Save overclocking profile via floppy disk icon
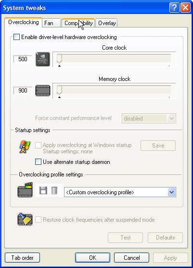 [x=43, y=190]
